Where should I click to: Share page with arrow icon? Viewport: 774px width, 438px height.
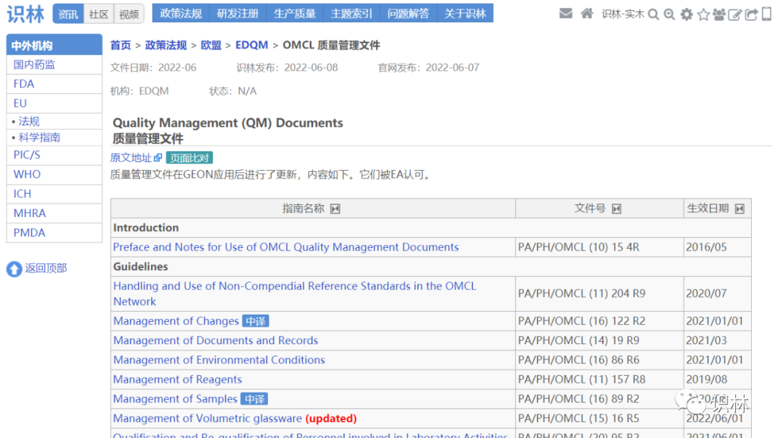coord(751,14)
